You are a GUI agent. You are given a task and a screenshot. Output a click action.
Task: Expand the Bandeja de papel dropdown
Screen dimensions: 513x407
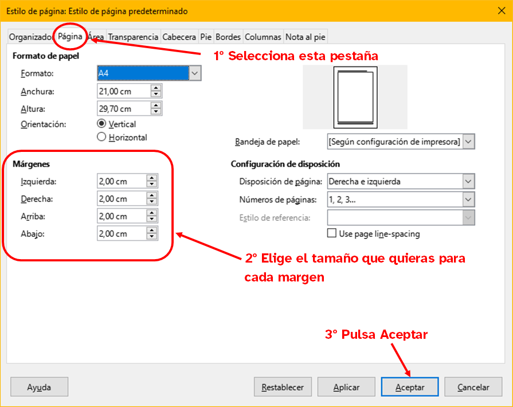pos(469,142)
